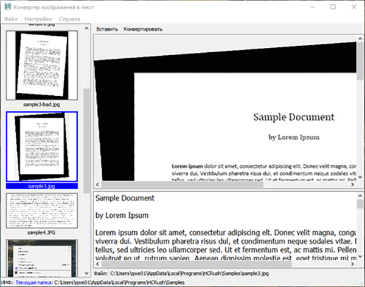365x287 pixels.
Task: Click text output scroll up arrow
Action: [x=360, y=196]
